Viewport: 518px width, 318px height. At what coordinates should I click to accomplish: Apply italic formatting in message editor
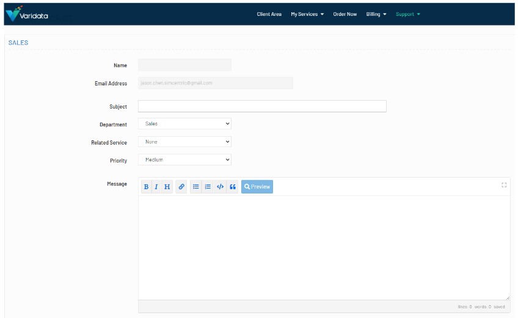coord(156,187)
